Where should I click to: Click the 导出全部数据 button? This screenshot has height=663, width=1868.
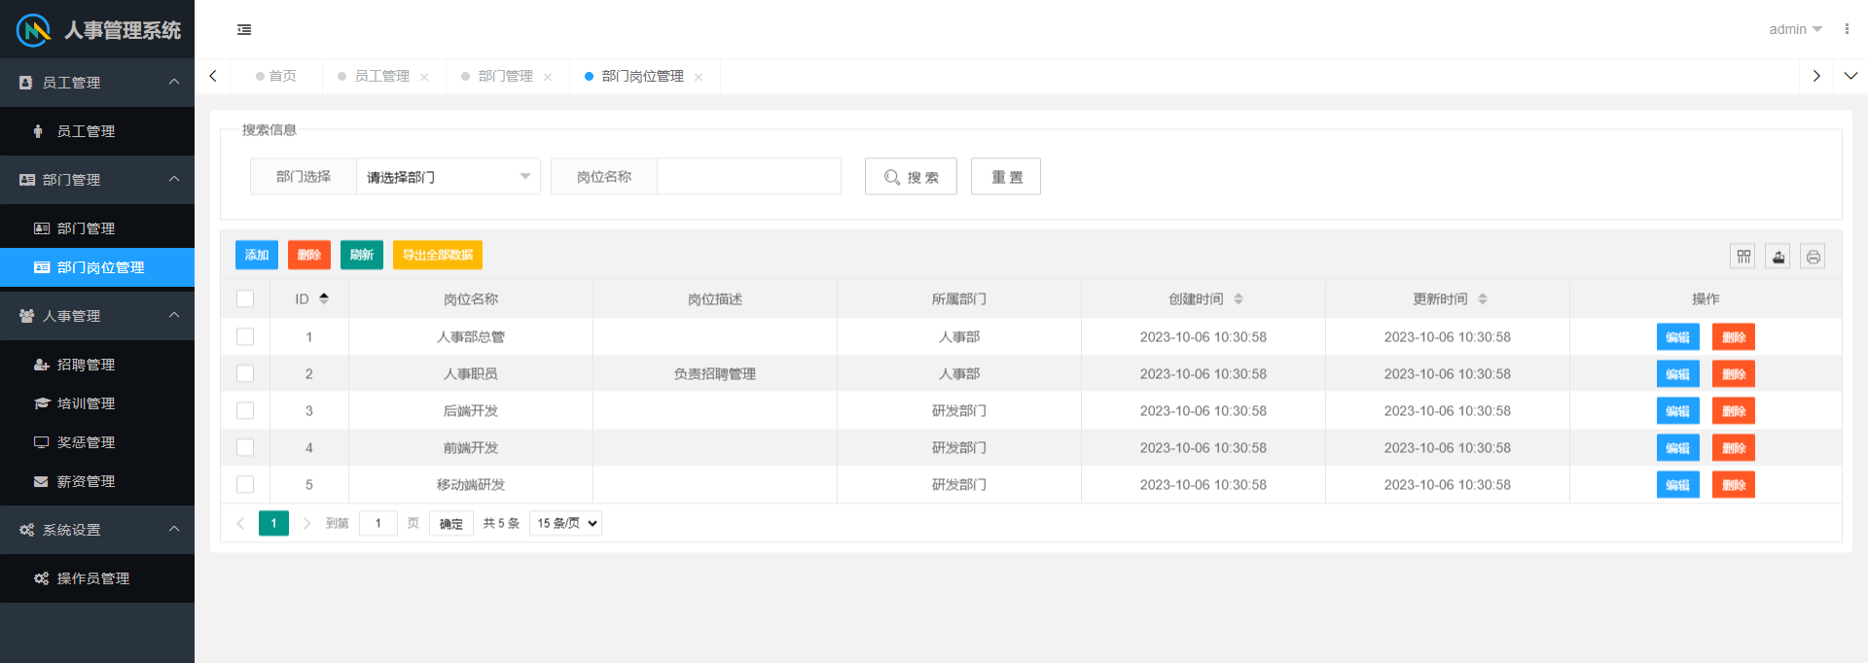pos(438,255)
